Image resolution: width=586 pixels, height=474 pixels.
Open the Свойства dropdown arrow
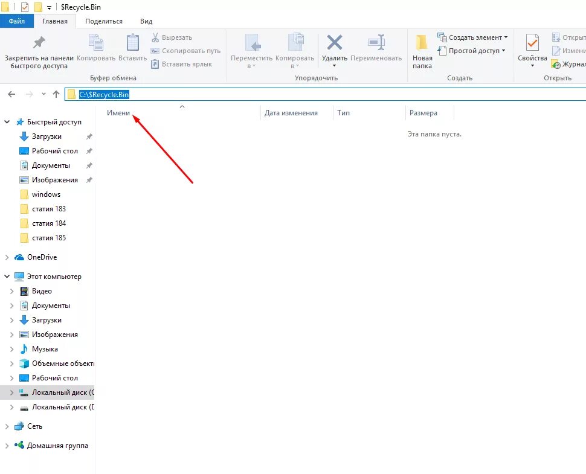pyautogui.click(x=532, y=66)
